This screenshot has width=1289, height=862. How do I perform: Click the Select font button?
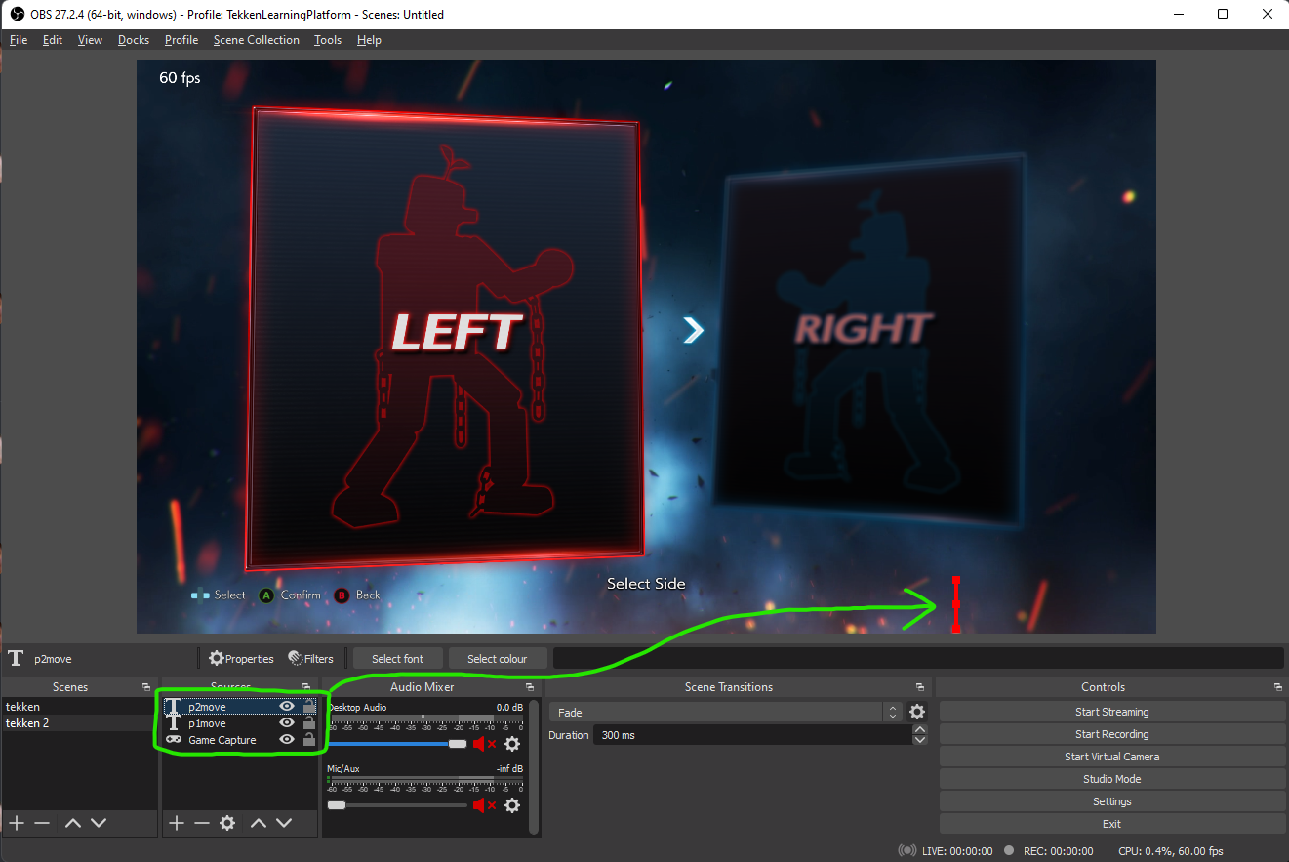coord(398,659)
